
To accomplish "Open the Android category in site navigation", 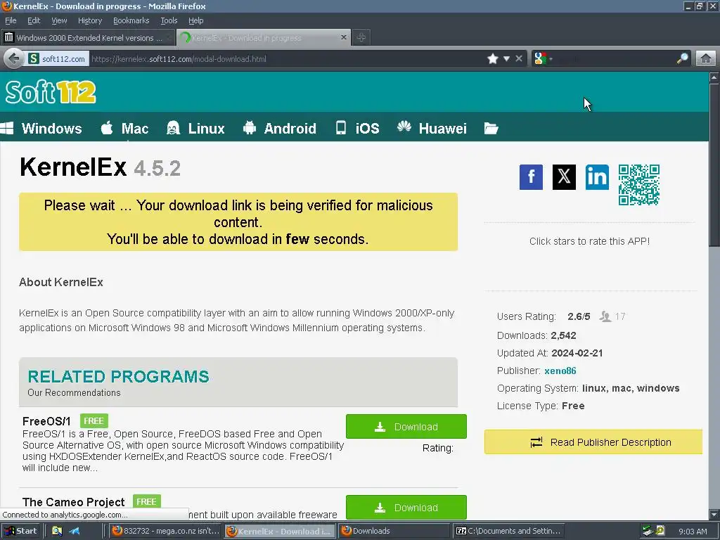I will tap(280, 128).
